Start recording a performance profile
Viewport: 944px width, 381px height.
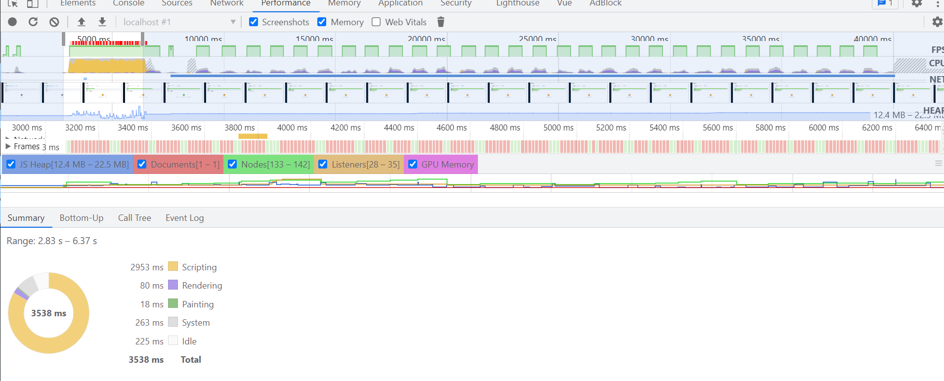coord(12,22)
